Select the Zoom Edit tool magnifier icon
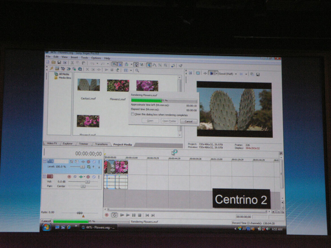Screen dimensions: 331x248 [166, 65]
